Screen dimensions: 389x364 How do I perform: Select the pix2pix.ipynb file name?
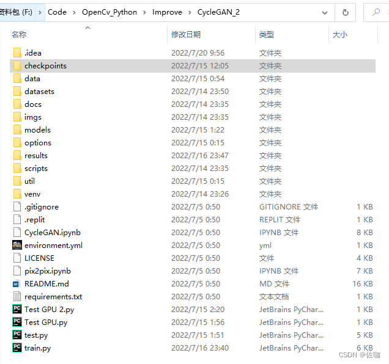[48, 271]
